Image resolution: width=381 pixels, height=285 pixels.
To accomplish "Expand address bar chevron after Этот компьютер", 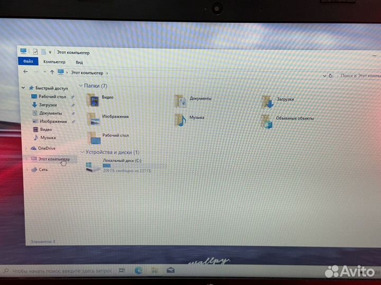I will 107,73.
